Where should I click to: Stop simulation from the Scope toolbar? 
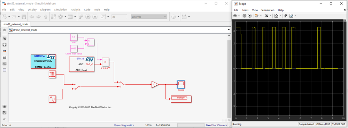pyautogui.click(x=249, y=16)
